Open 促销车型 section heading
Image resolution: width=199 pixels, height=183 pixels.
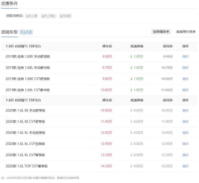(9, 32)
